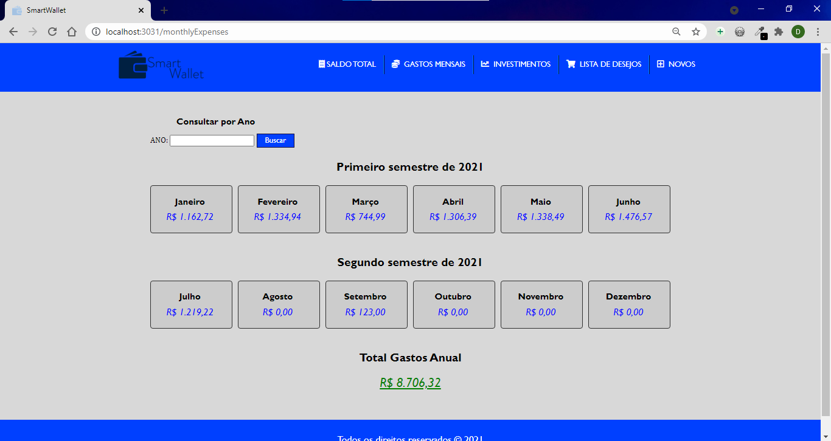Click the Primeiro semestre de 2021 heading
Viewport: 831px width, 441px height.
click(410, 167)
